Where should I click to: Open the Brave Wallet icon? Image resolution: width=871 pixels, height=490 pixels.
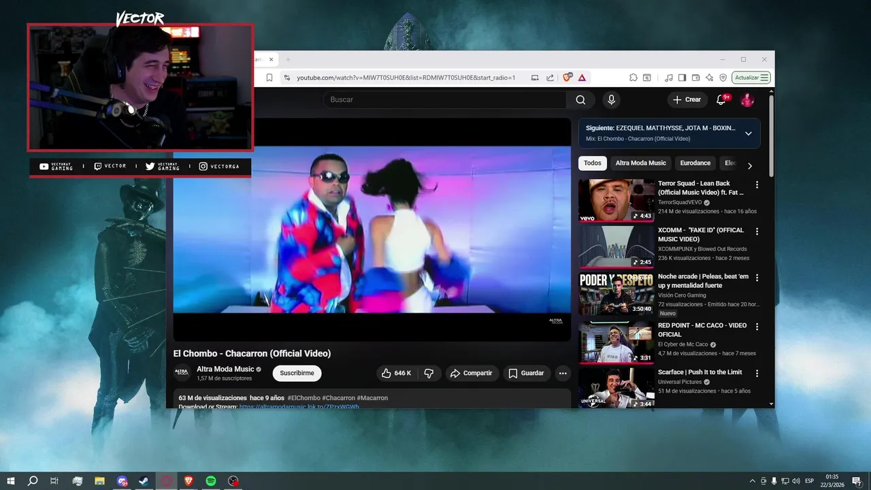pos(696,78)
